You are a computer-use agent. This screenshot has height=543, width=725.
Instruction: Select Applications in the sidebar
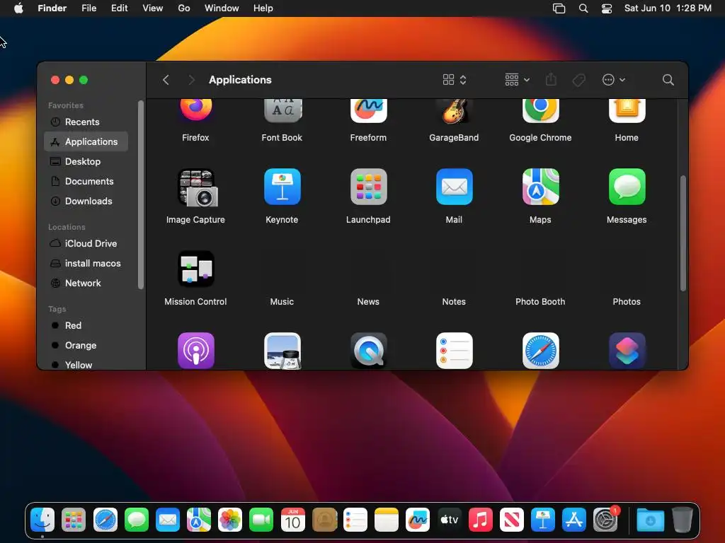click(86, 141)
